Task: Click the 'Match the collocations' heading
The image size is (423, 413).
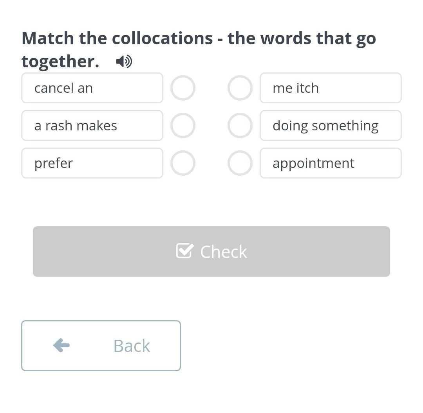Action: pos(117,38)
